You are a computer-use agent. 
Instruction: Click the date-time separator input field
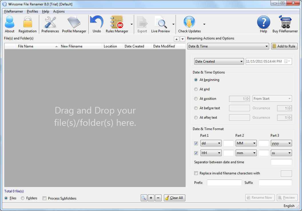(x=281, y=162)
